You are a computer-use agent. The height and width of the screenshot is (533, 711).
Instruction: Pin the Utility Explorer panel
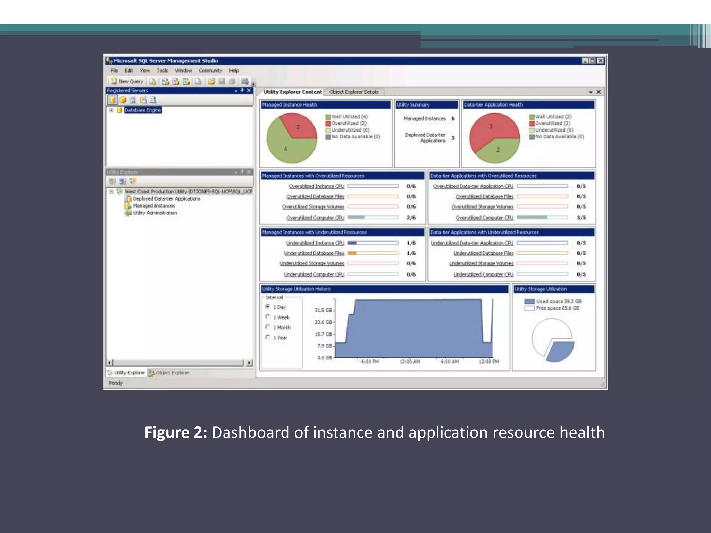tap(242, 172)
